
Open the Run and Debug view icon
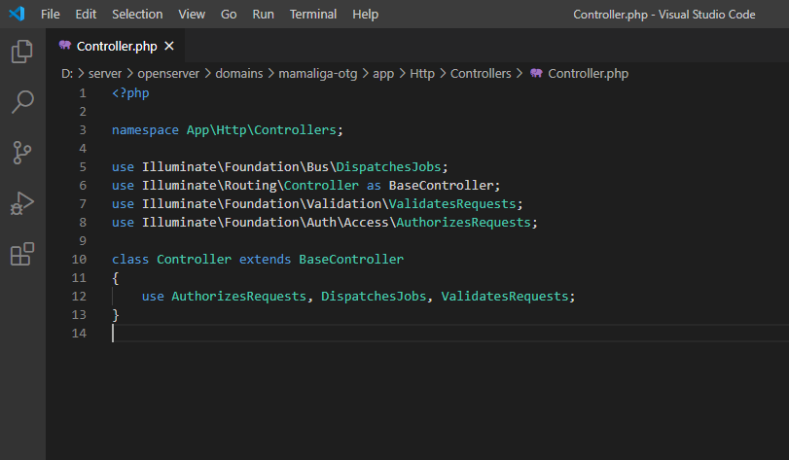tap(21, 203)
